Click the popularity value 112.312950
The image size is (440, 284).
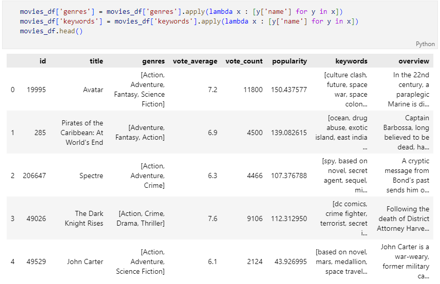[289, 219]
